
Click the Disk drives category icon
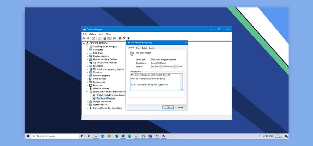pyautogui.click(x=91, y=53)
